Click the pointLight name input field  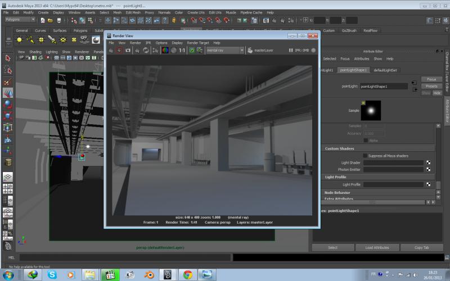pos(384,87)
